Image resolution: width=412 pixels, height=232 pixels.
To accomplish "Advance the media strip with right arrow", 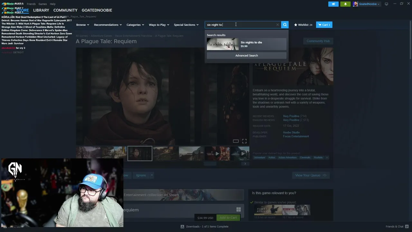I will [x=245, y=164].
